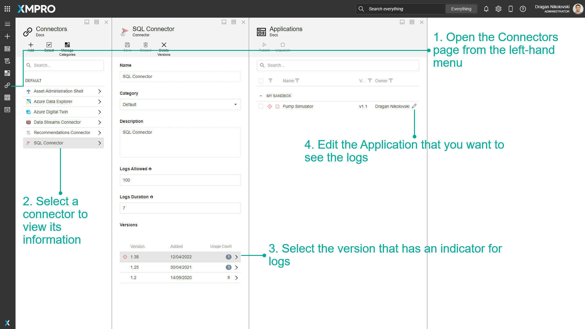Image resolution: width=585 pixels, height=329 pixels.
Task: Expand version 1.25 row chevron
Action: coord(236,267)
